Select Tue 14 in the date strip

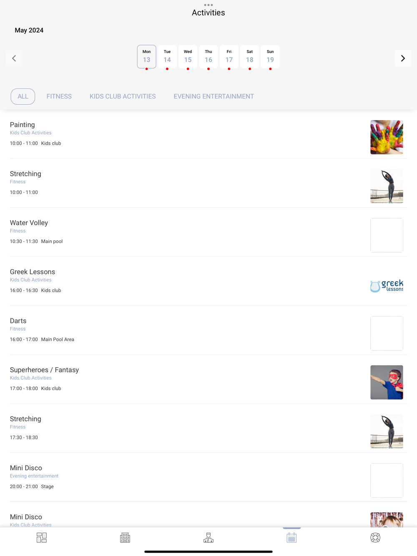(167, 57)
